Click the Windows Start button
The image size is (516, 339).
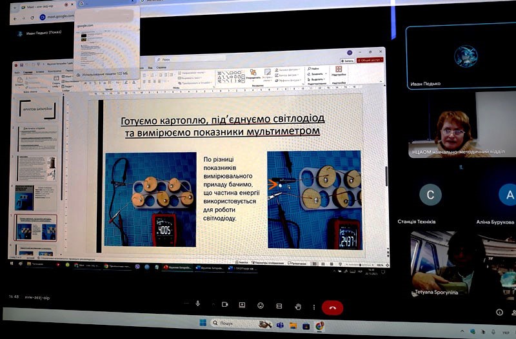[203, 324]
